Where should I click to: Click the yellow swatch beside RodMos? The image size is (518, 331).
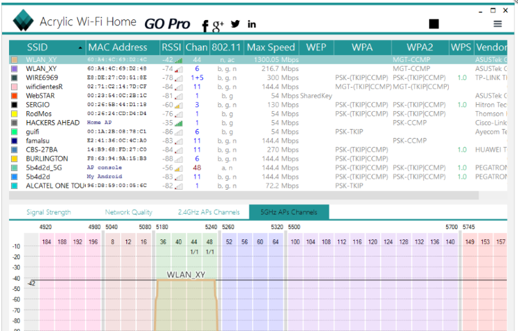[x=15, y=114]
